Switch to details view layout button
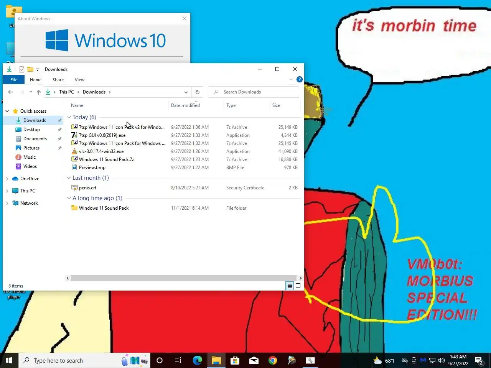Viewport: 491px width, 368px height. (x=290, y=286)
